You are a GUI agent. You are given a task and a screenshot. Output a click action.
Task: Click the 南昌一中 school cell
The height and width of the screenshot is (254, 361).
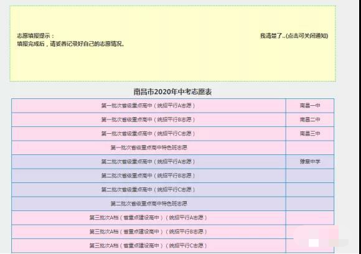[310, 106]
